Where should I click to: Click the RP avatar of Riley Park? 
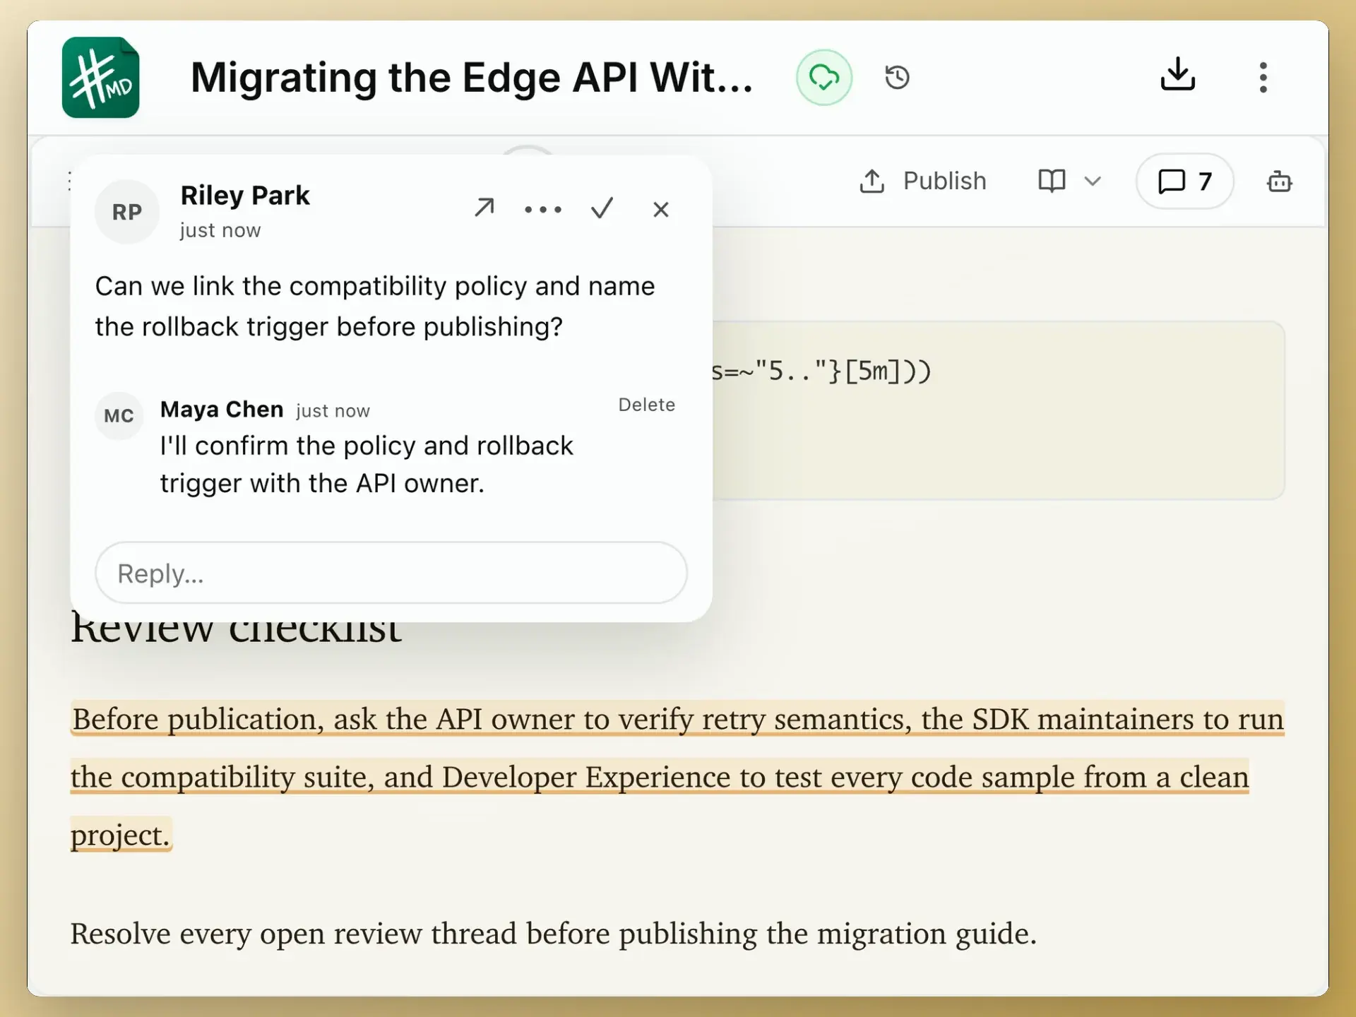click(127, 212)
